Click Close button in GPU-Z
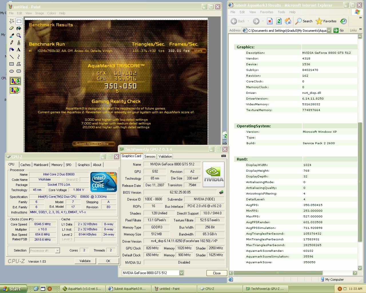The width and height of the screenshot is (366, 293). [x=217, y=273]
